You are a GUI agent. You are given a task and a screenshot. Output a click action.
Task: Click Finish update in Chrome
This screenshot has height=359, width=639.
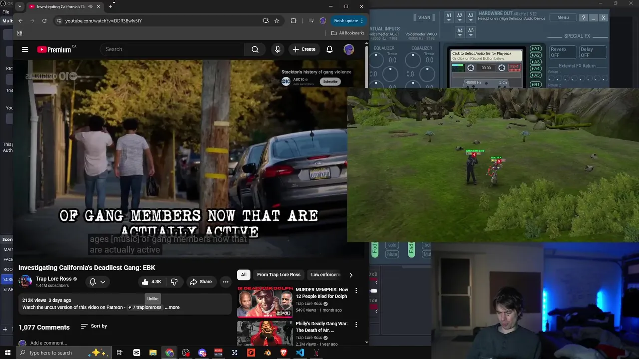pos(349,21)
